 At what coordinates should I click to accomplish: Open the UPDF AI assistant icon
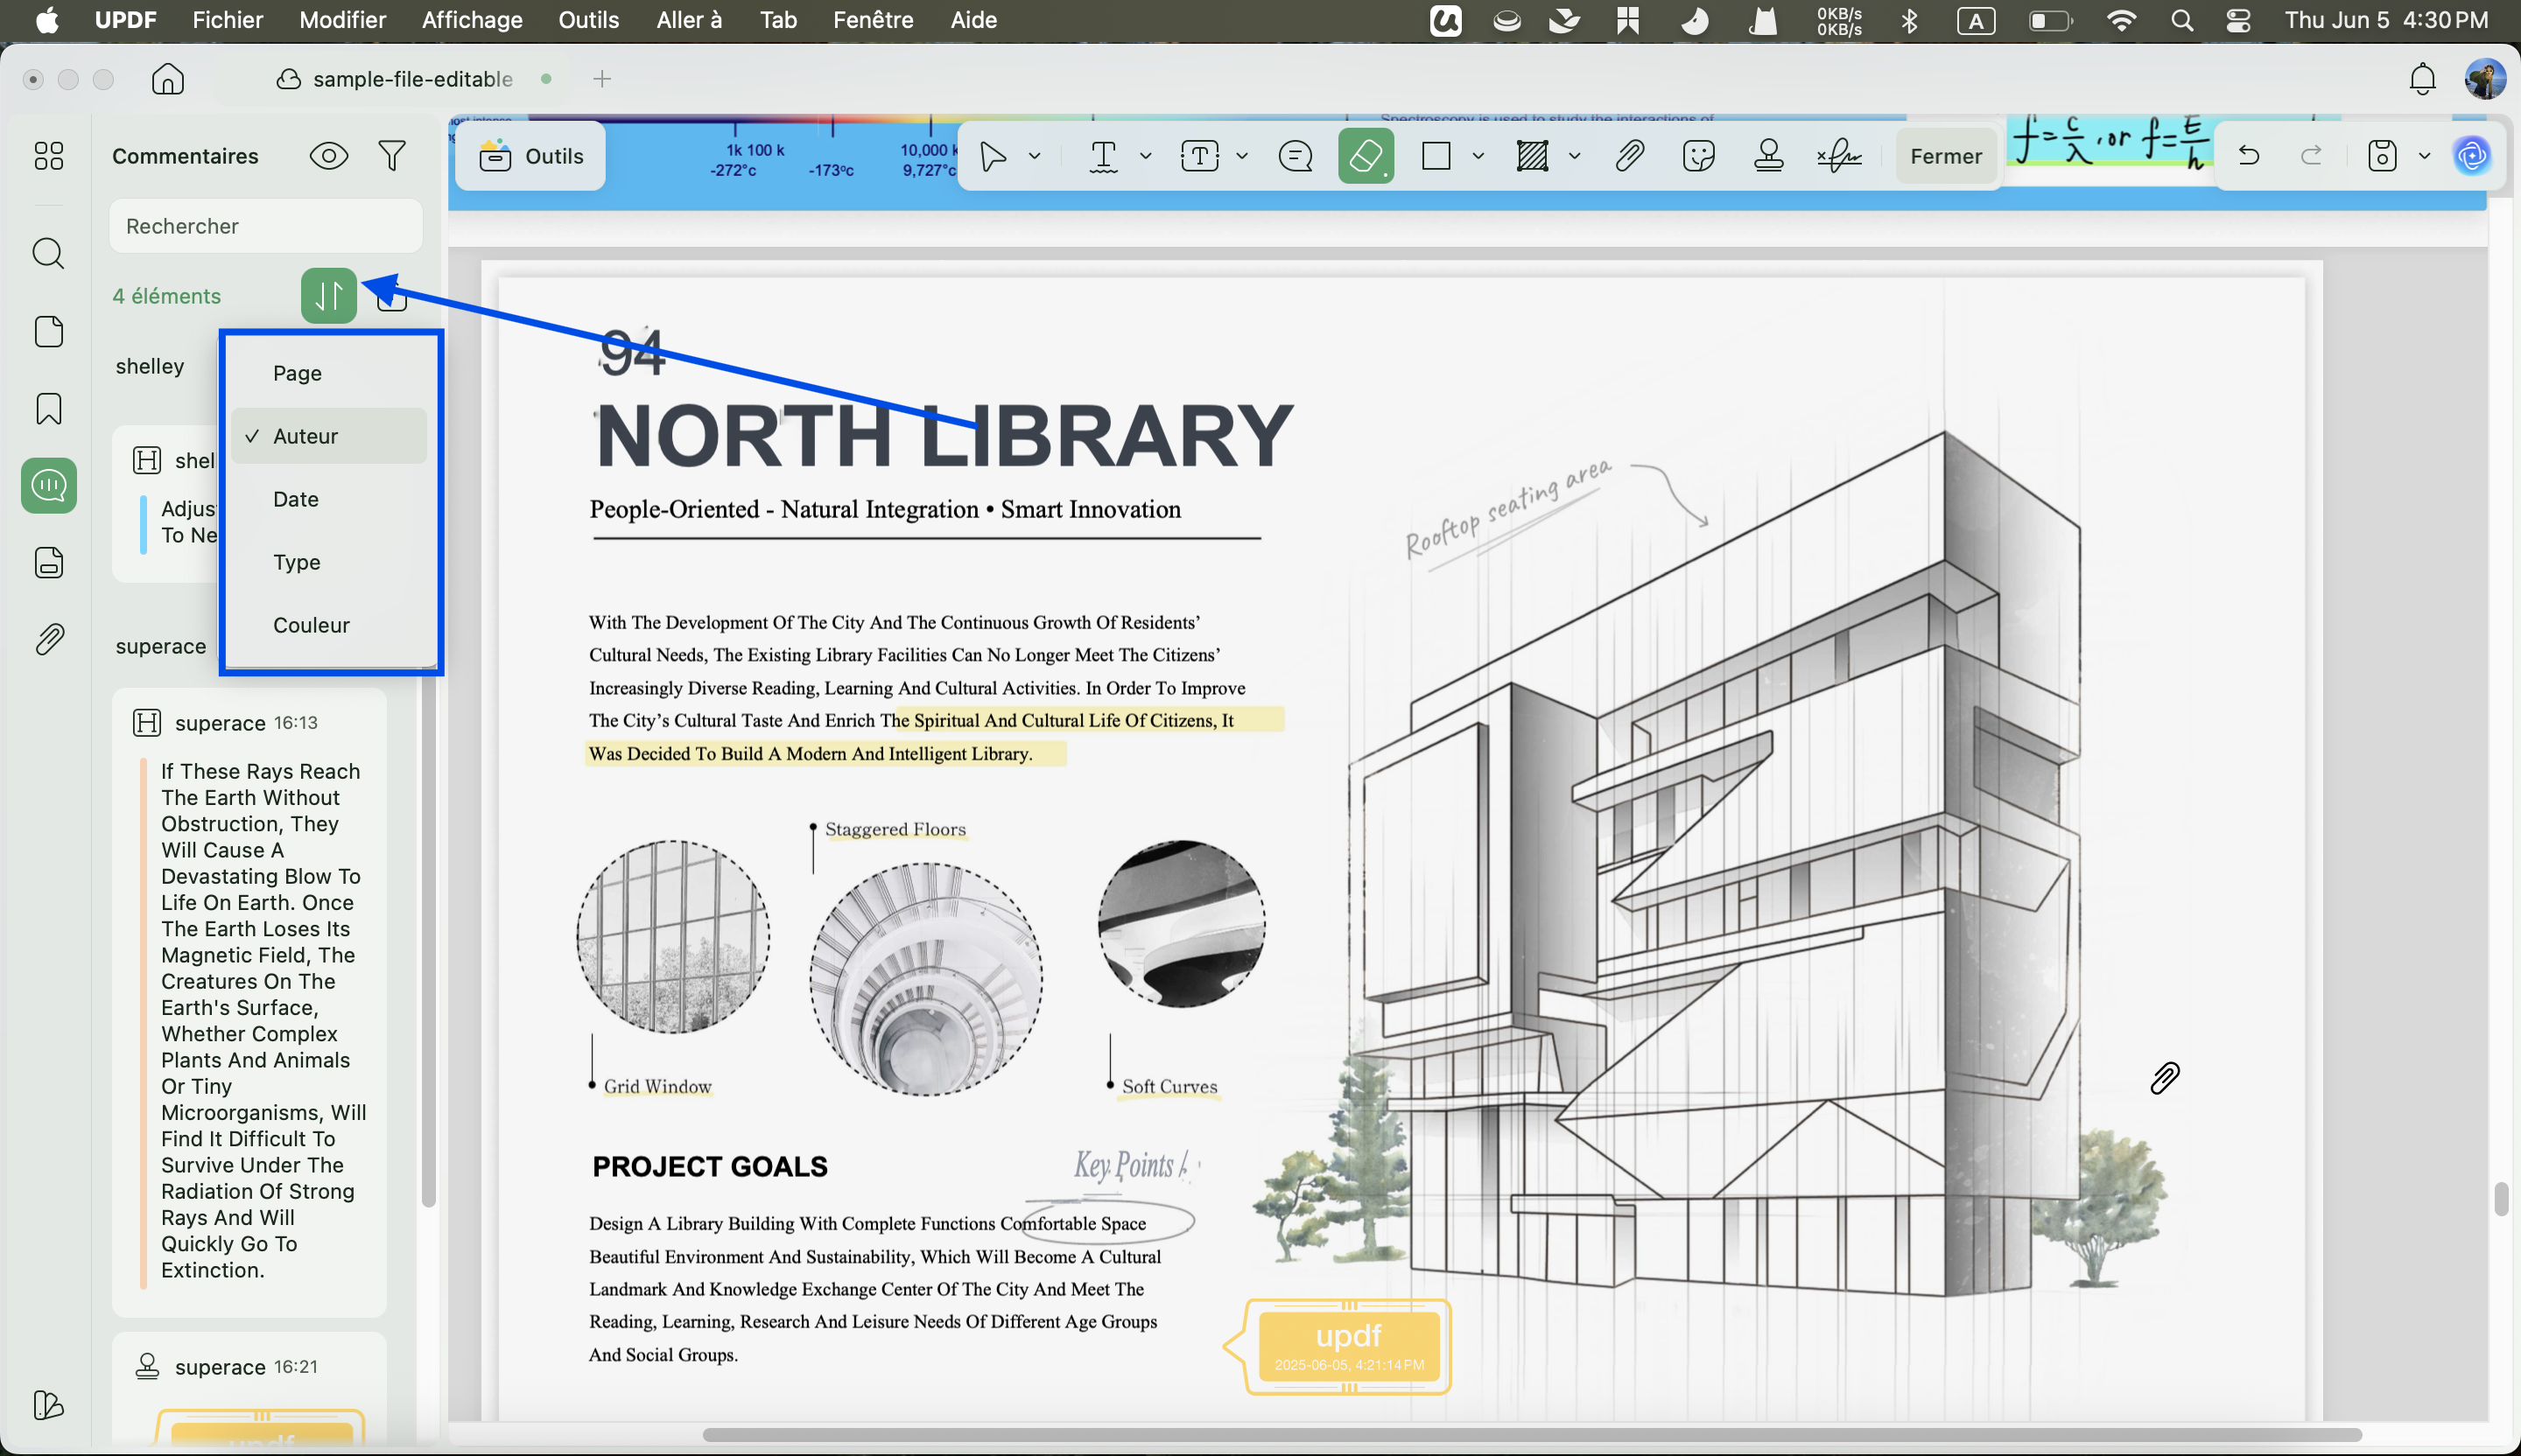[x=2472, y=156]
